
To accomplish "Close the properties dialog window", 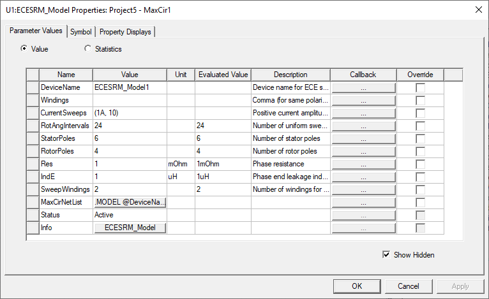I will [x=479, y=10].
